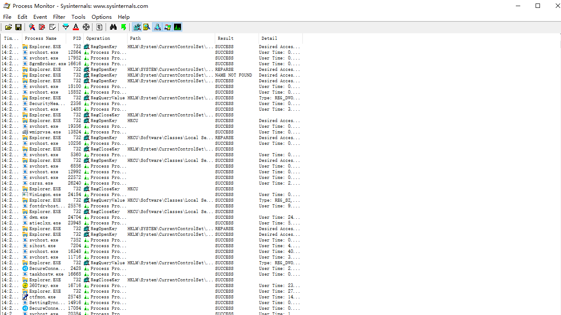Toggle the Autoscroll button
This screenshot has height=315, width=561.
coord(42,27)
